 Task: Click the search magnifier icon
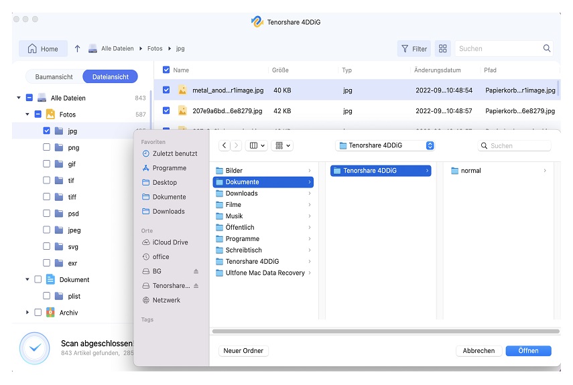pyautogui.click(x=547, y=49)
